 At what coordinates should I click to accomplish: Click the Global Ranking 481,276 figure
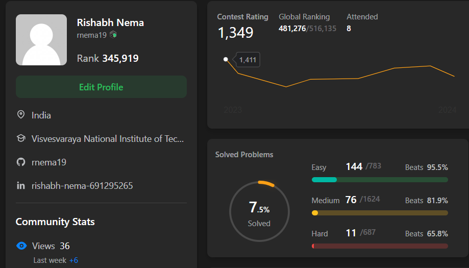coord(292,29)
